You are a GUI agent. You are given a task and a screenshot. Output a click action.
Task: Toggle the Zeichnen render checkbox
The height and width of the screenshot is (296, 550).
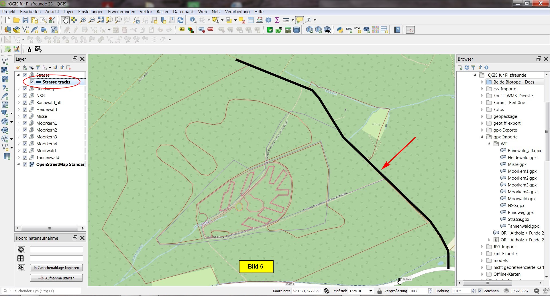[480, 291]
